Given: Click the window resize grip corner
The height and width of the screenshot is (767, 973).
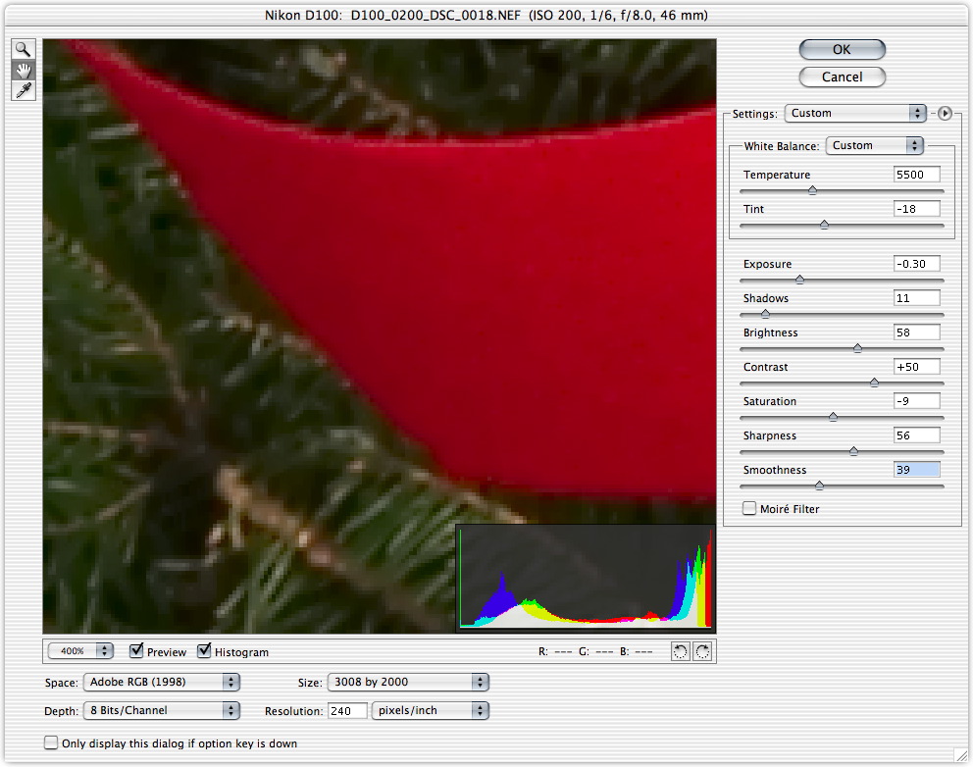Looking at the screenshot, I should click(x=961, y=755).
